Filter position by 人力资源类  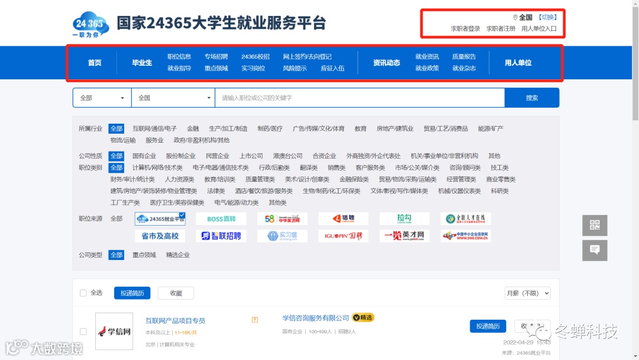tap(179, 179)
